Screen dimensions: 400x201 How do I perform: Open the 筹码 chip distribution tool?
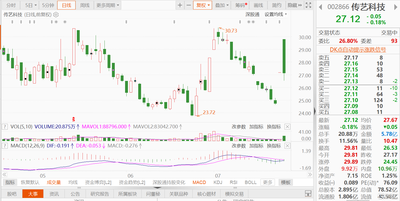[x=240, y=5]
